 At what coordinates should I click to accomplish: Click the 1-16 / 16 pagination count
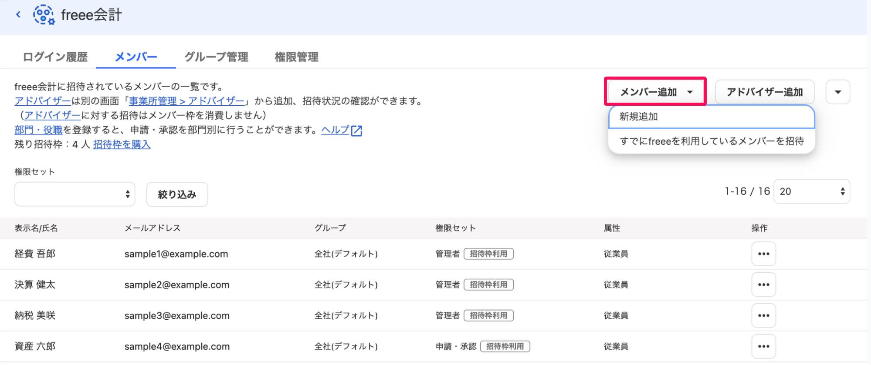(747, 191)
